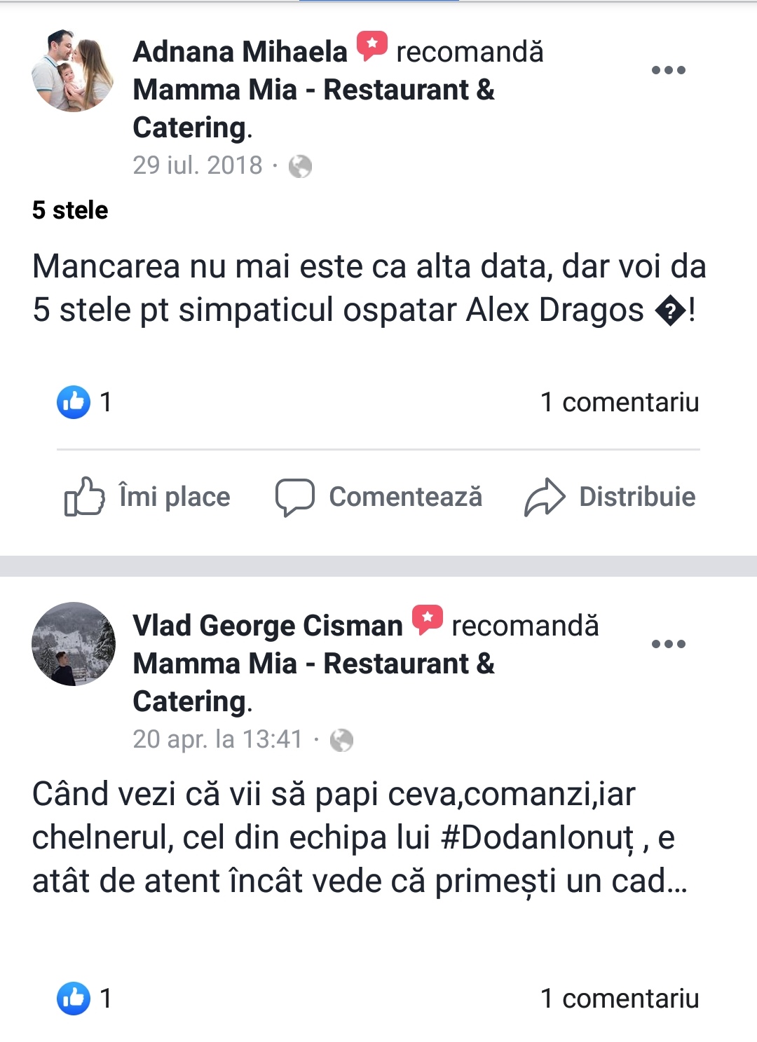Open Adnana Mihaela's profile picture
The height and width of the screenshot is (1042, 757).
(74, 70)
